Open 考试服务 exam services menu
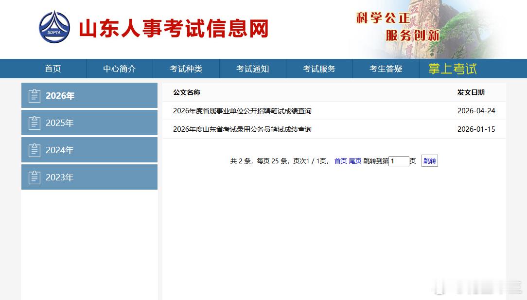Screen dimensions: 527x300 click(319, 69)
